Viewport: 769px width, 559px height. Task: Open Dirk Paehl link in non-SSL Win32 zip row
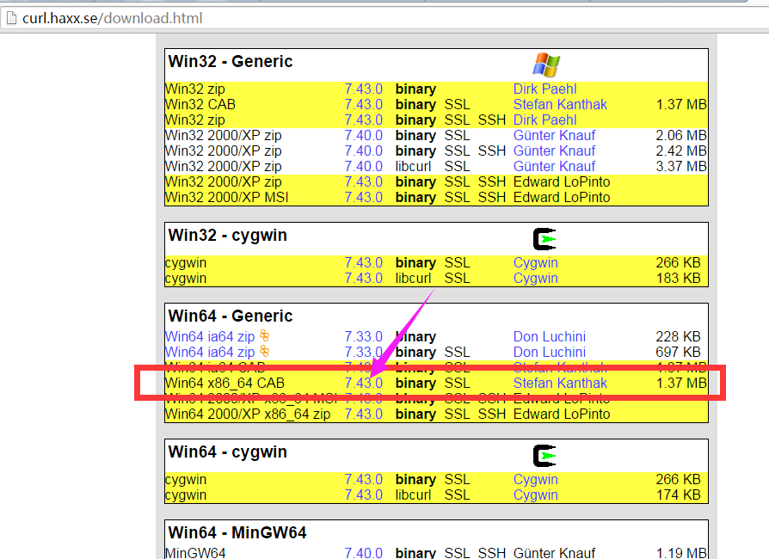544,89
